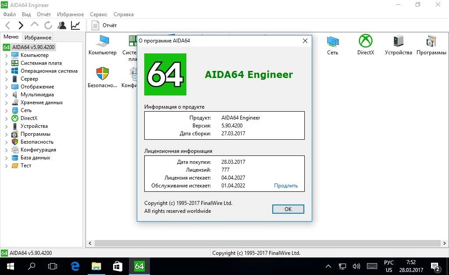Open the DirectX icon in main pane
The width and height of the screenshot is (449, 275).
coord(366,45)
